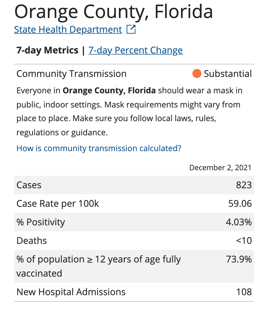The image size is (265, 311).
Task: Click the 73.9% fully vaccinated value
Action: [x=239, y=259]
